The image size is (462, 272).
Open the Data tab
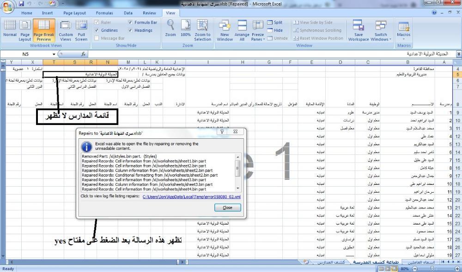pos(128,13)
